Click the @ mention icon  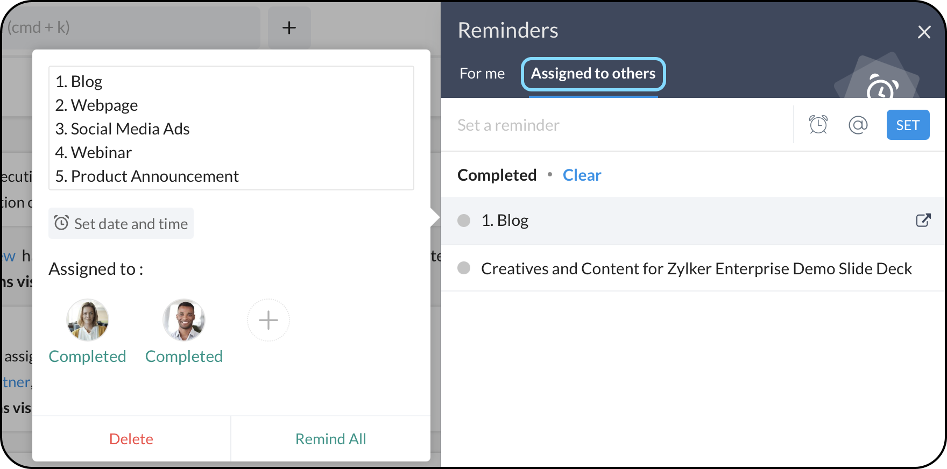[858, 125]
